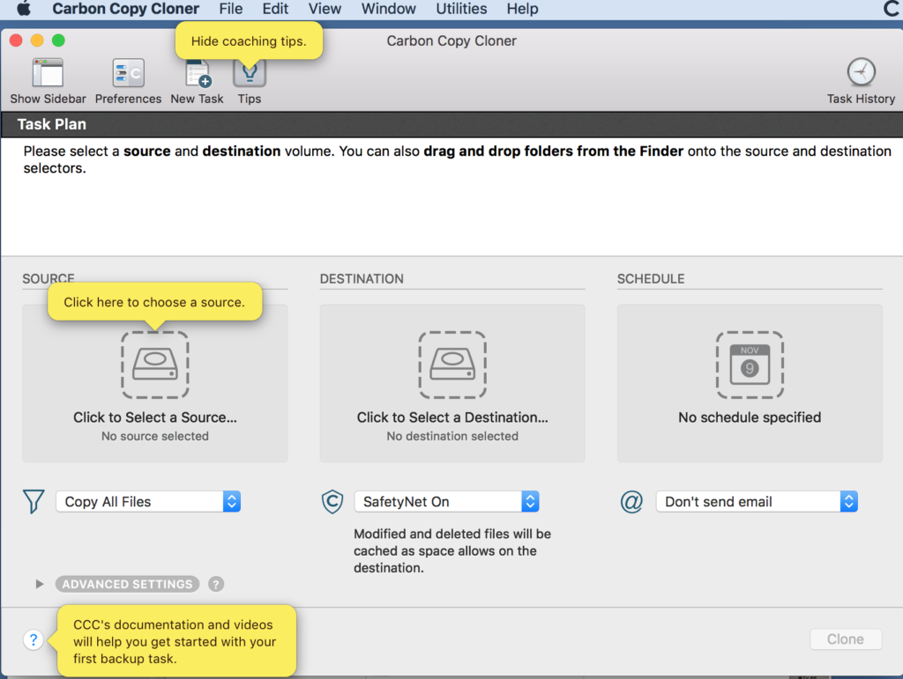Image resolution: width=903 pixels, height=679 pixels.
Task: Open the Utilities menu
Action: click(x=461, y=9)
